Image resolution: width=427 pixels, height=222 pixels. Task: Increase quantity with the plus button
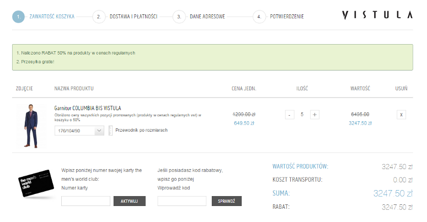tap(314, 115)
